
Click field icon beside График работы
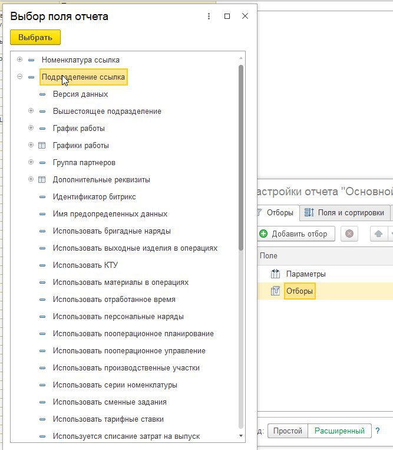click(x=42, y=129)
